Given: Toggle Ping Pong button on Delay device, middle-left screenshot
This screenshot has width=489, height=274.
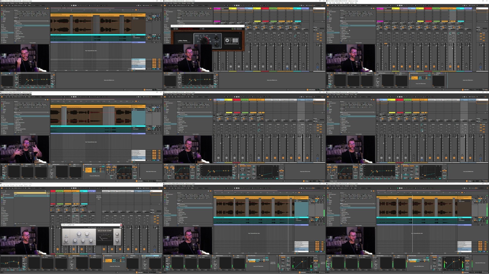Looking at the screenshot, I should 135,172.
